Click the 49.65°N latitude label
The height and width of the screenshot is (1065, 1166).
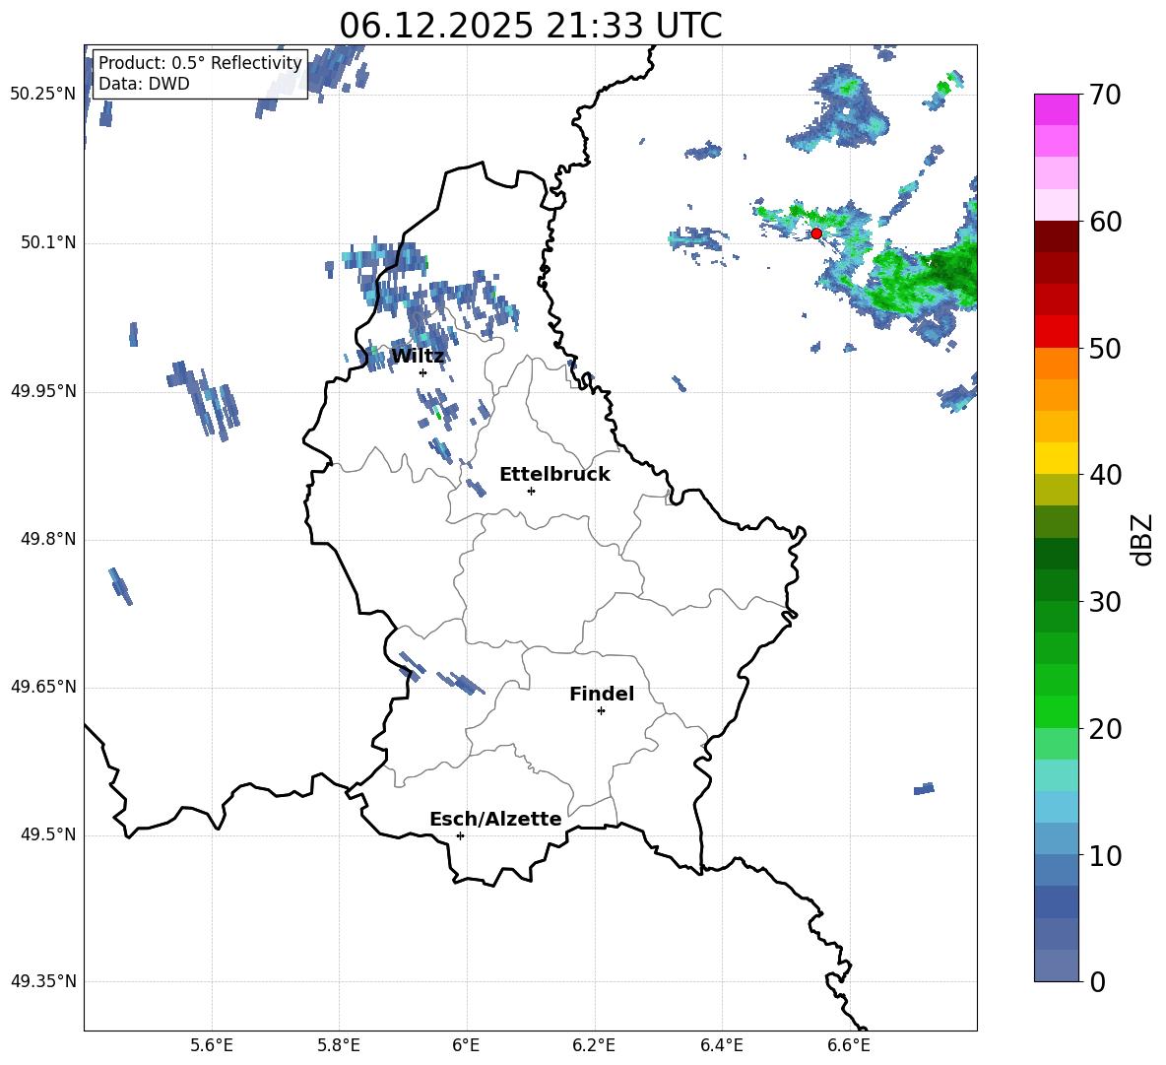(43, 686)
